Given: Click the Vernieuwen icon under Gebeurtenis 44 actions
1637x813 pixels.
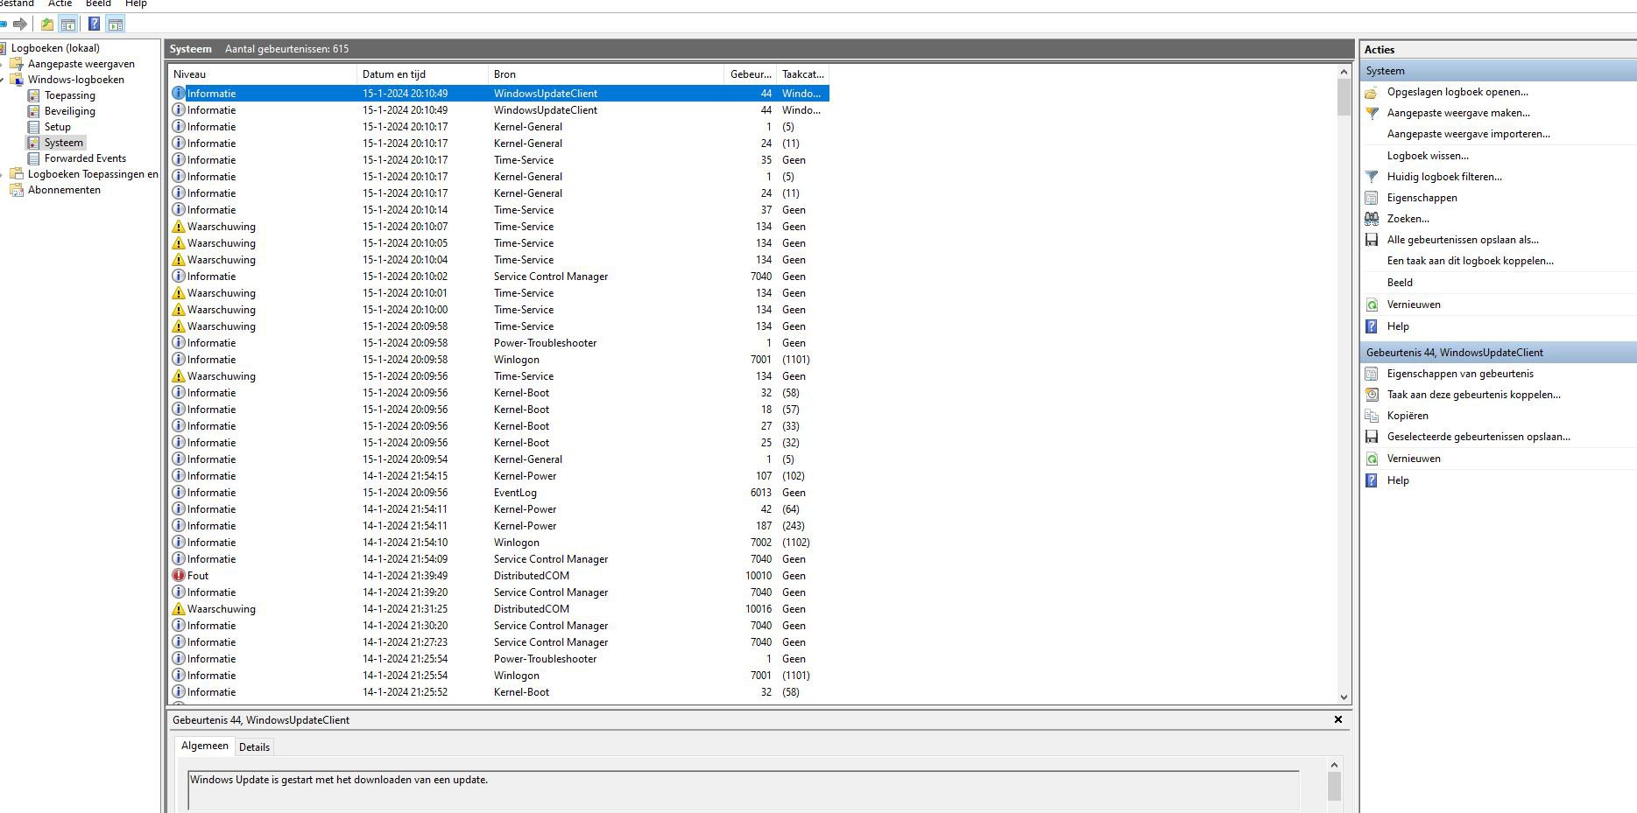Looking at the screenshot, I should 1372,459.
